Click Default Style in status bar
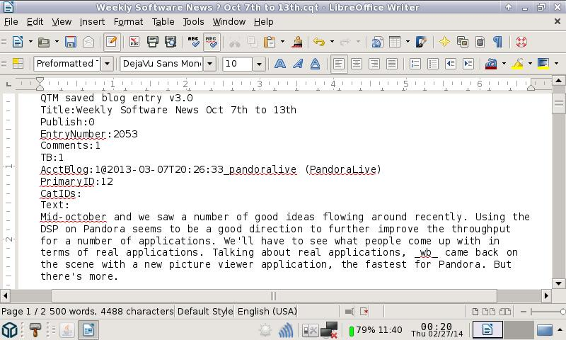The image size is (566, 340). [x=205, y=311]
